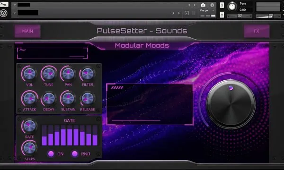
Task: Click the circular instrument logo icon
Action: (4, 13)
